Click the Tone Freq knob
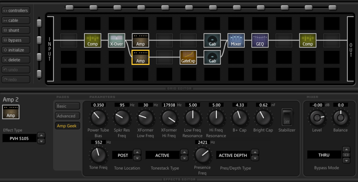This screenshot has height=182, width=358. 98,155
